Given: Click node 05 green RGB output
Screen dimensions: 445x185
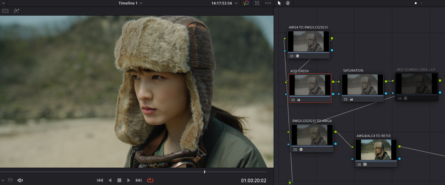Looking at the screenshot, I should pyautogui.click(x=335, y=132).
